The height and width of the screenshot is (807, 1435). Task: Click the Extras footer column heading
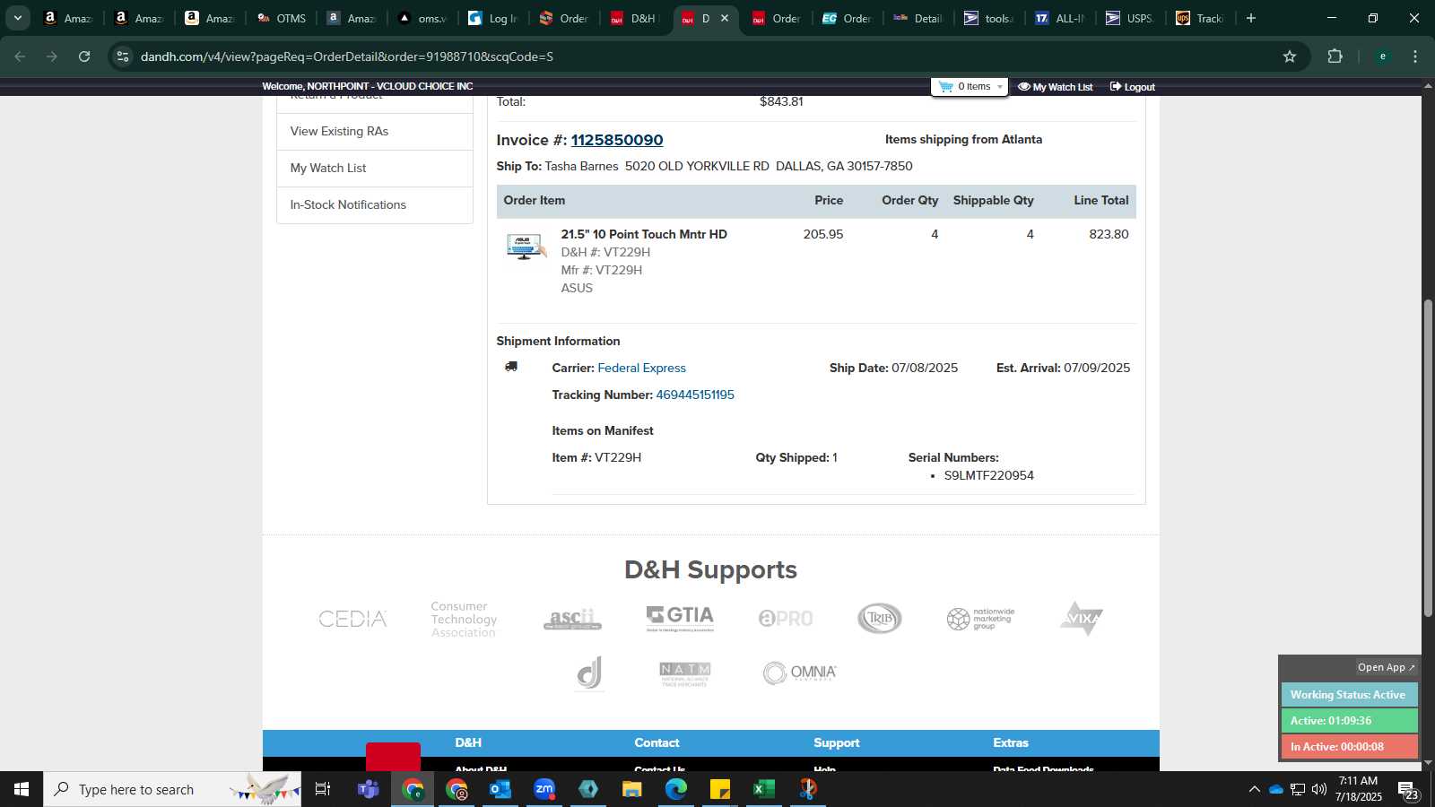click(1011, 742)
